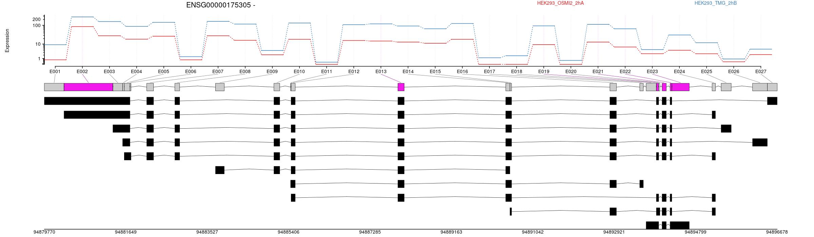Viewport: 814px width, 237px height.
Task: Click the Expression axis label
Action: click(7, 41)
